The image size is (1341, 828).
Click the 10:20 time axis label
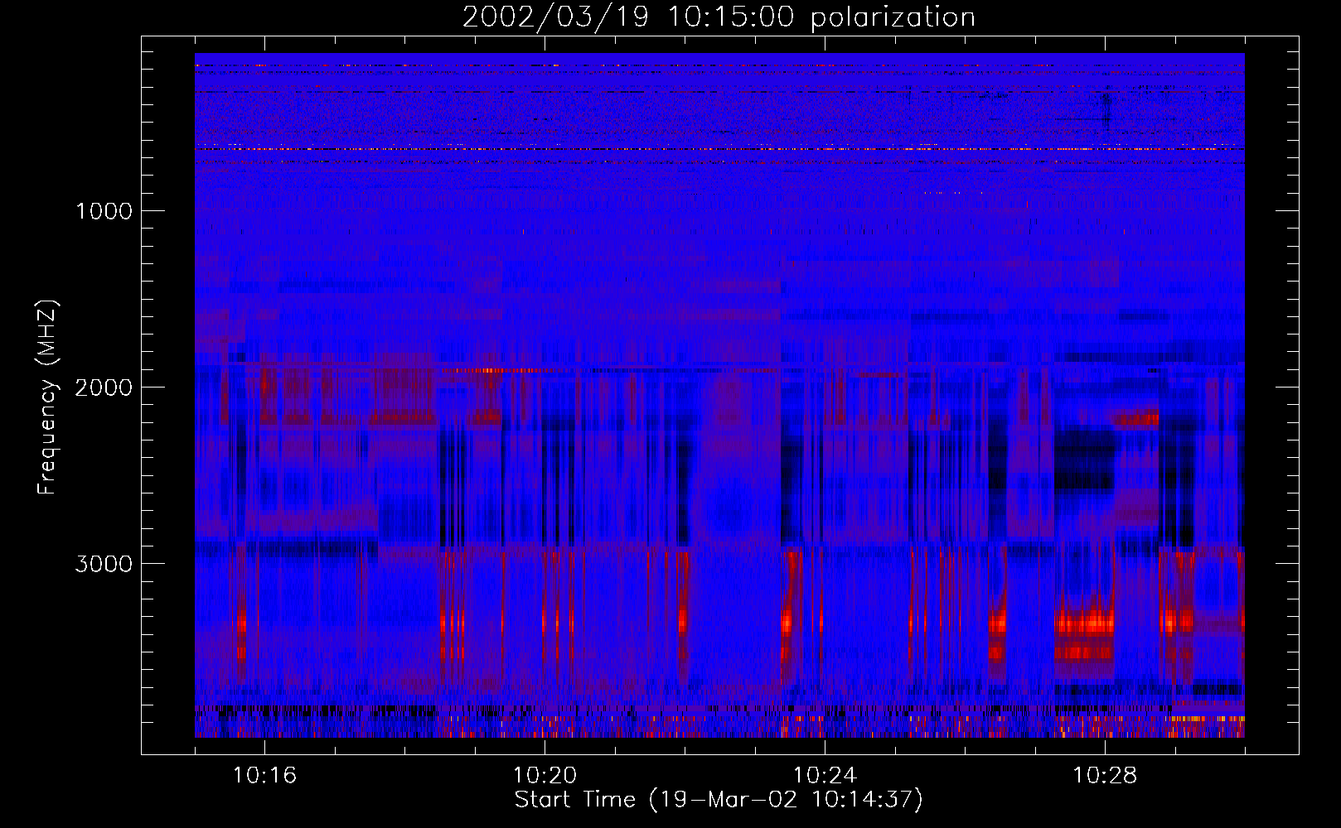545,776
